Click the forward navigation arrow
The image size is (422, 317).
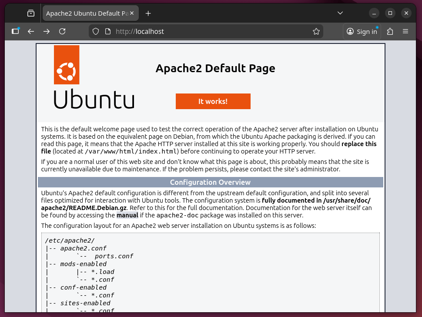tap(46, 31)
